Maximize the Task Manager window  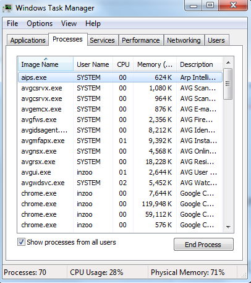pos(210,5)
